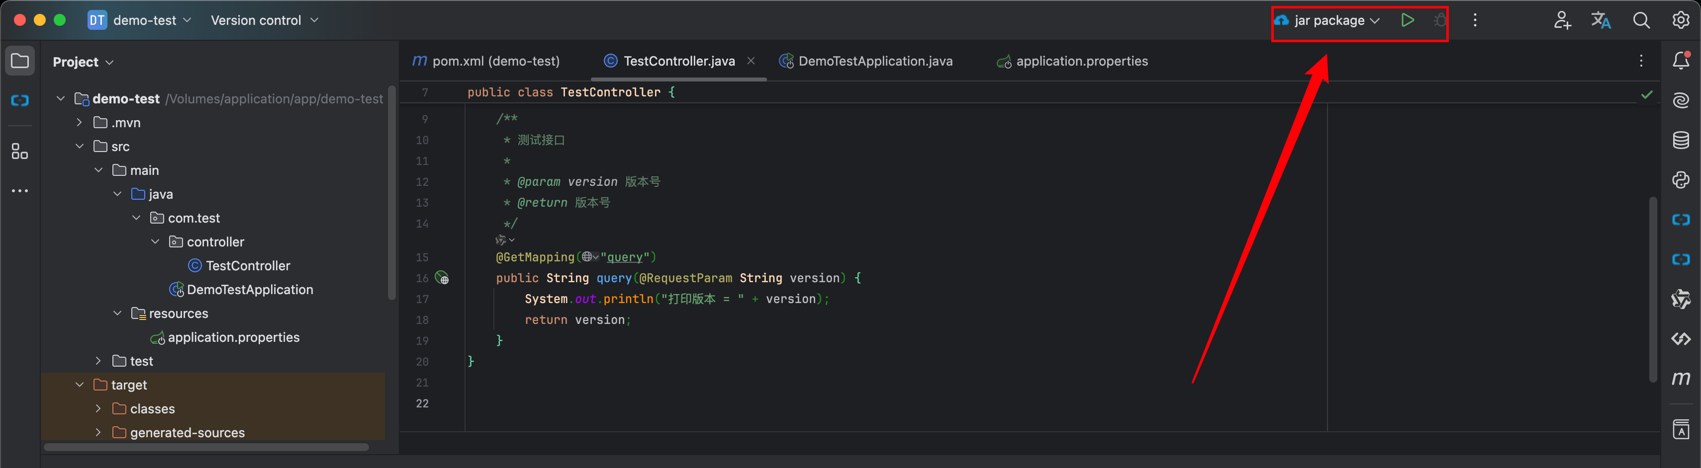This screenshot has width=1701, height=468.
Task: Click the "query" mapping link
Action: (625, 257)
